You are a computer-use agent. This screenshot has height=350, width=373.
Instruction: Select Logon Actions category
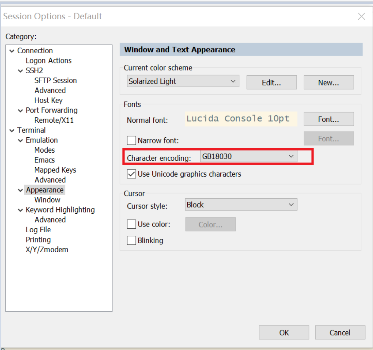49,60
